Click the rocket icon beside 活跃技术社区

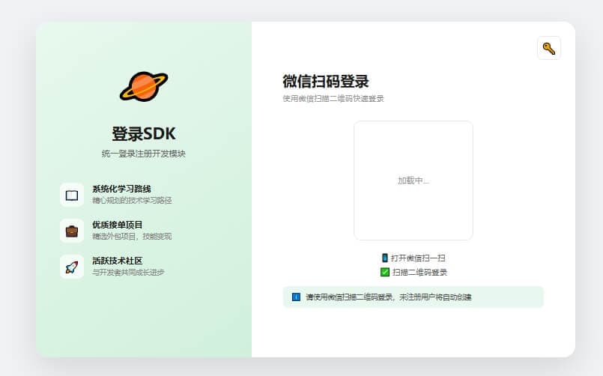point(72,267)
